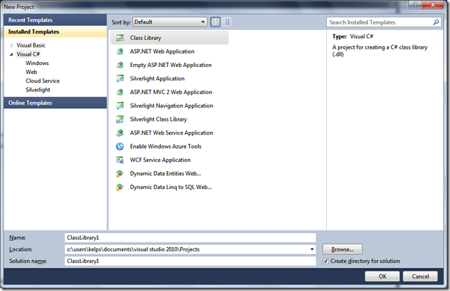Select the Visual C# tree item

pyautogui.click(x=28, y=54)
